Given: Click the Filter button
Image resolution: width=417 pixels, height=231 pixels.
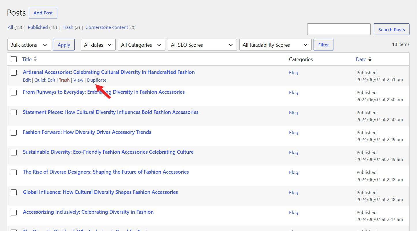Looking at the screenshot, I should click(323, 45).
